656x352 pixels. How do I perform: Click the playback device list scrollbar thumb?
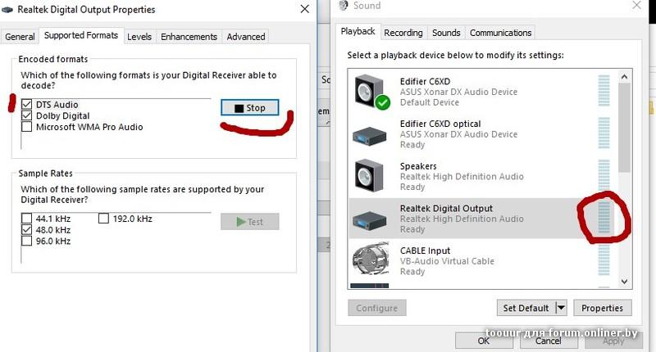[624, 128]
